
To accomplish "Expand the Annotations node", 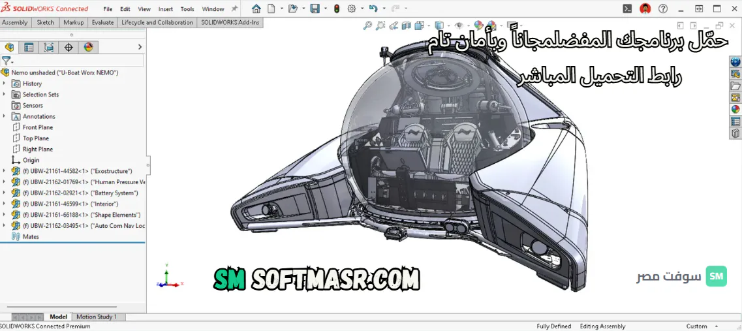I will coord(5,116).
